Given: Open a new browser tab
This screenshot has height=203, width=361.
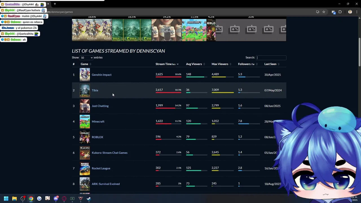Looking at the screenshot, I should pyautogui.click(x=55, y=4).
